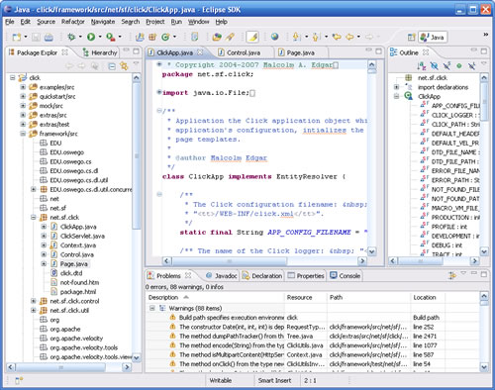Screen dimensions: 495x390
Task: Select the org.apache.velocity package
Action: [76, 339]
